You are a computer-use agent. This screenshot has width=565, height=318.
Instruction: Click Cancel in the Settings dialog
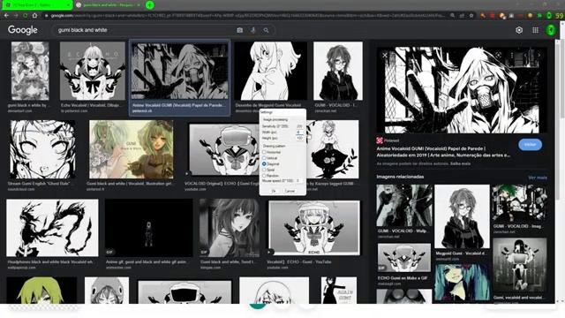(290, 191)
